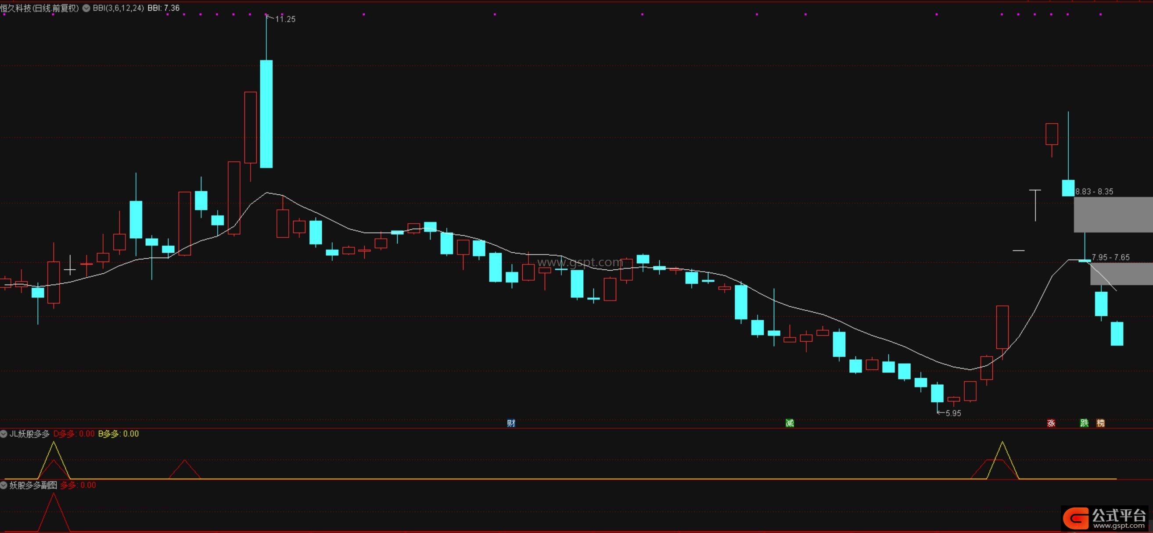1153x533 pixels.
Task: Click the 8.83 - 8.35 gap label
Action: click(1094, 192)
